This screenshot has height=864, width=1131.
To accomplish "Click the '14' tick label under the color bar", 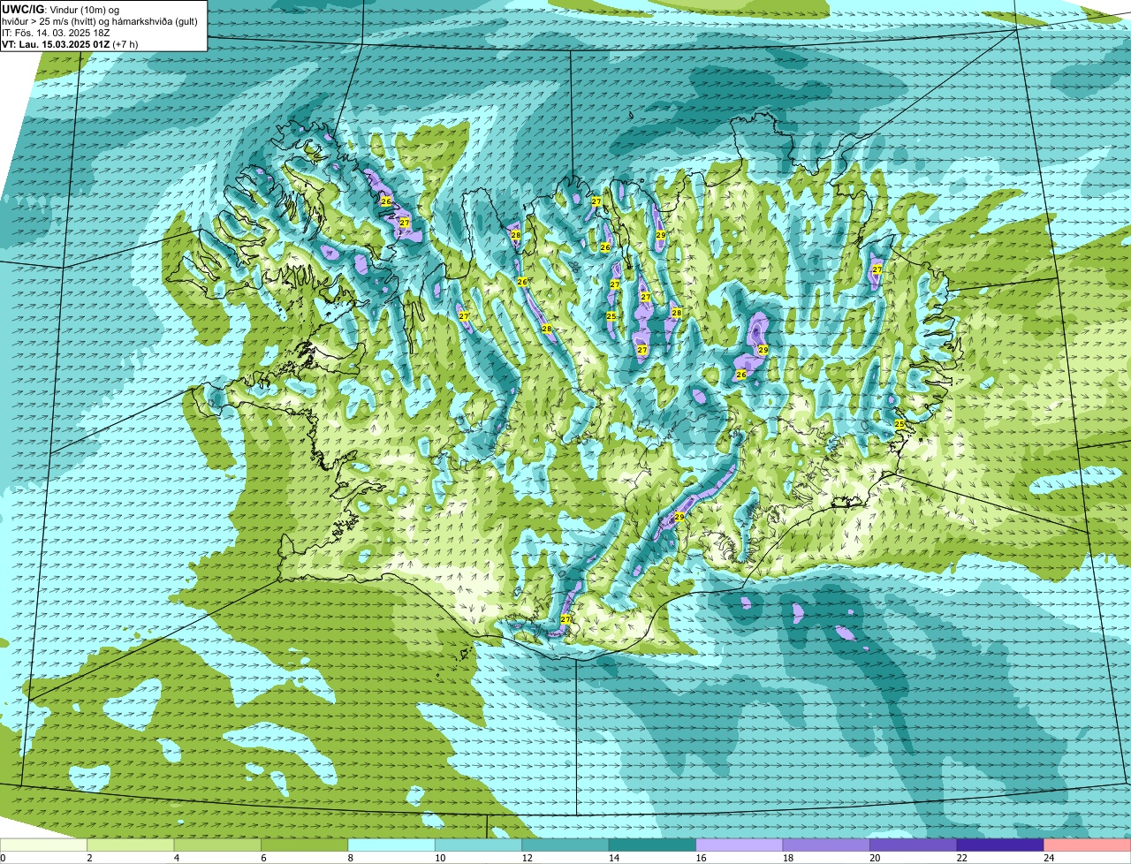I will (614, 858).
